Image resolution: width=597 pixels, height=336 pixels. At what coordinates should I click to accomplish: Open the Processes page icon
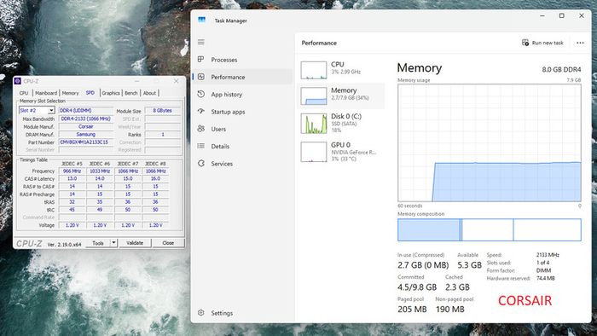(x=201, y=60)
